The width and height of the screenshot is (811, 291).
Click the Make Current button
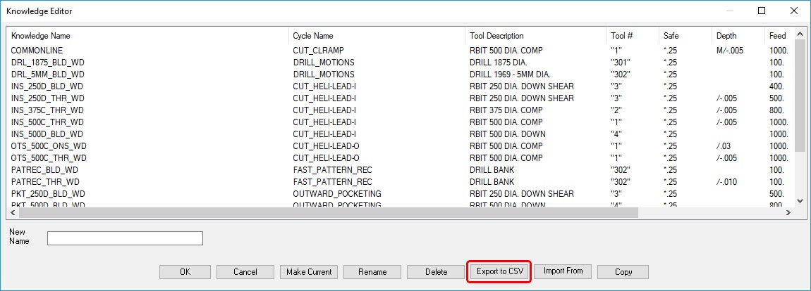point(308,272)
